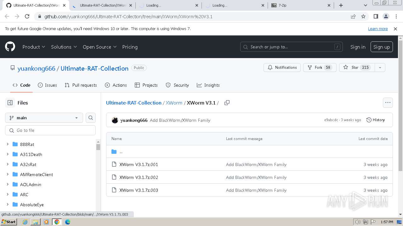Click the file icon of XWorm V3.1.7z.003
Viewport: 403px width, 226px height.
(x=114, y=190)
